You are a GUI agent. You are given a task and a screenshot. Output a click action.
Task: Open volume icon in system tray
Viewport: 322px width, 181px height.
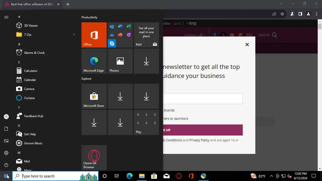coord(290,176)
